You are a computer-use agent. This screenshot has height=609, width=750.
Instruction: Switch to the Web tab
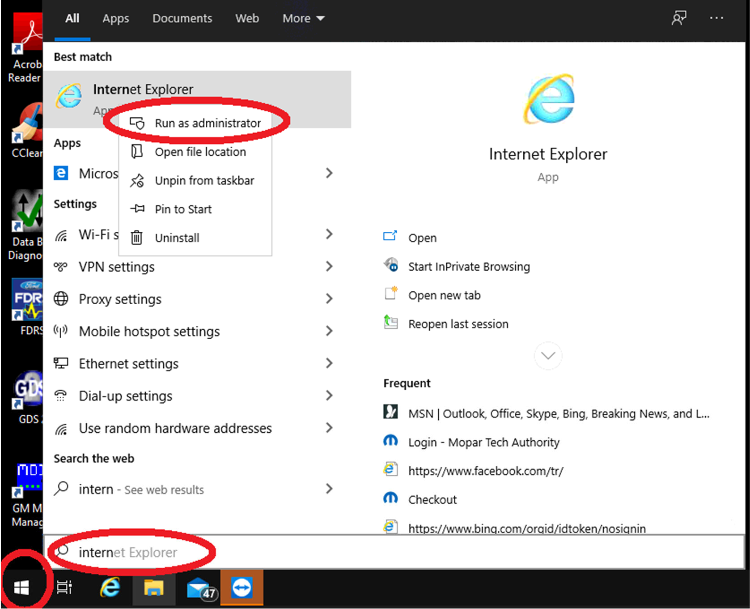point(247,18)
